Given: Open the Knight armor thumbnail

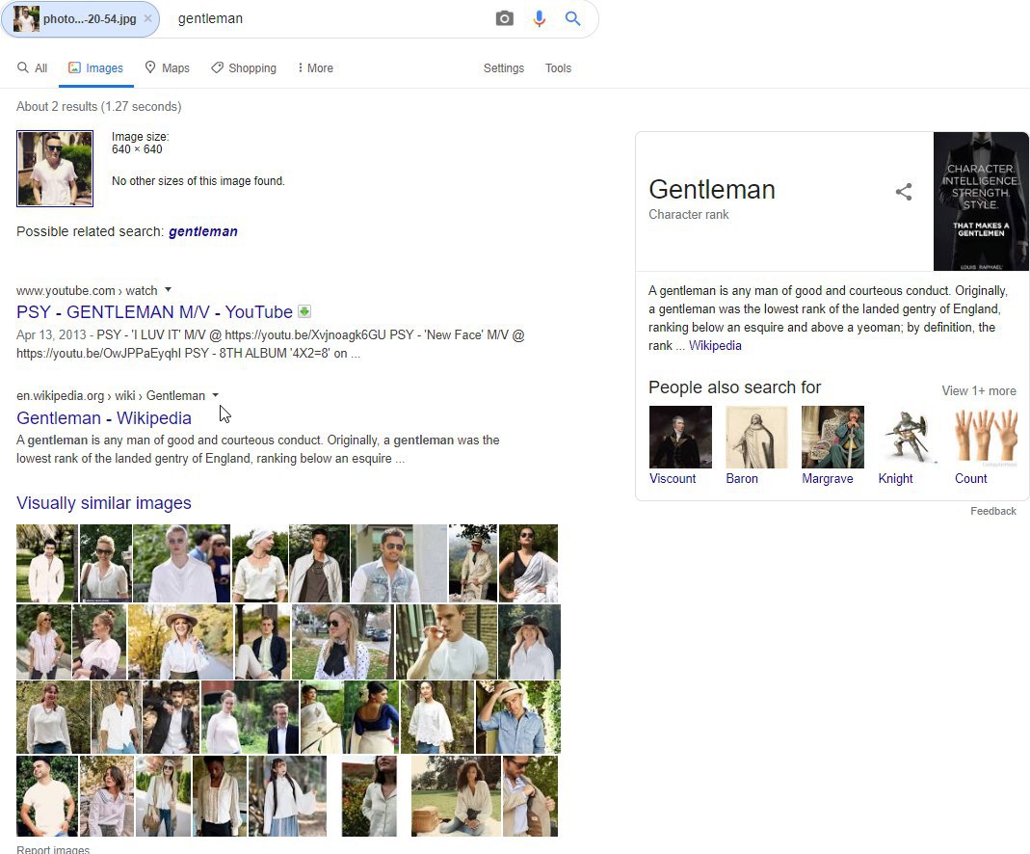Looking at the screenshot, I should (910, 437).
